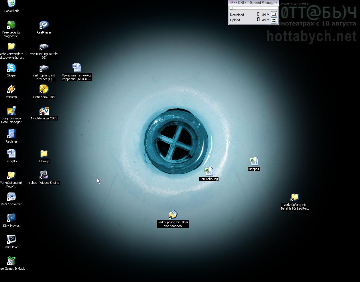The width and height of the screenshot is (360, 282).
Task: Select the Mappe1 Excel workbook
Action: point(254,161)
